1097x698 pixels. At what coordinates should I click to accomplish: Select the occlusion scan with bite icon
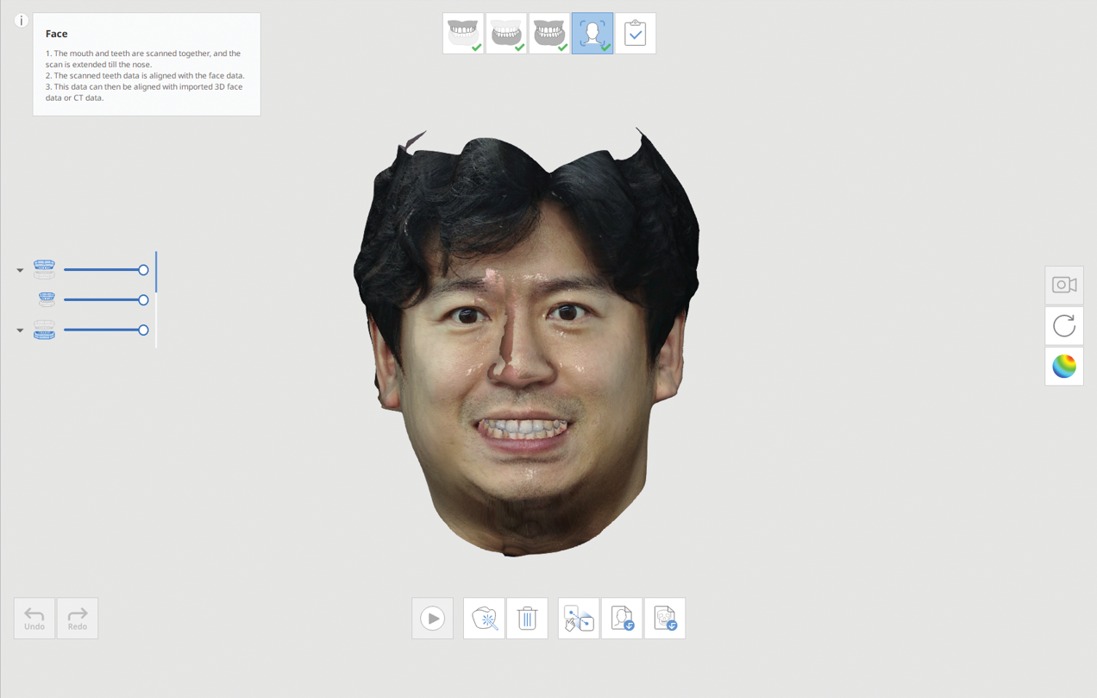[x=549, y=33]
